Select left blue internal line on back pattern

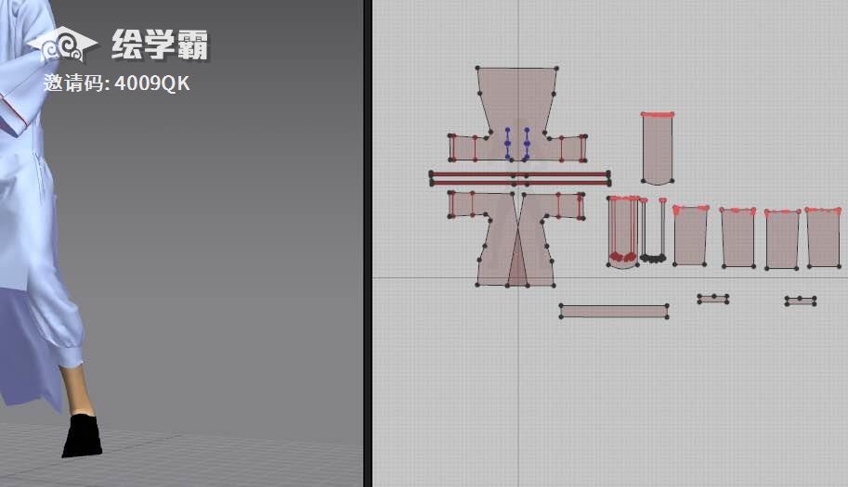pyautogui.click(x=507, y=144)
